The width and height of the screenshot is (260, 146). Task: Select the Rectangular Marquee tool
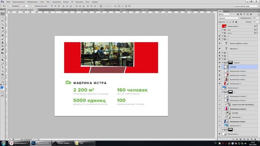(x=2, y=17)
